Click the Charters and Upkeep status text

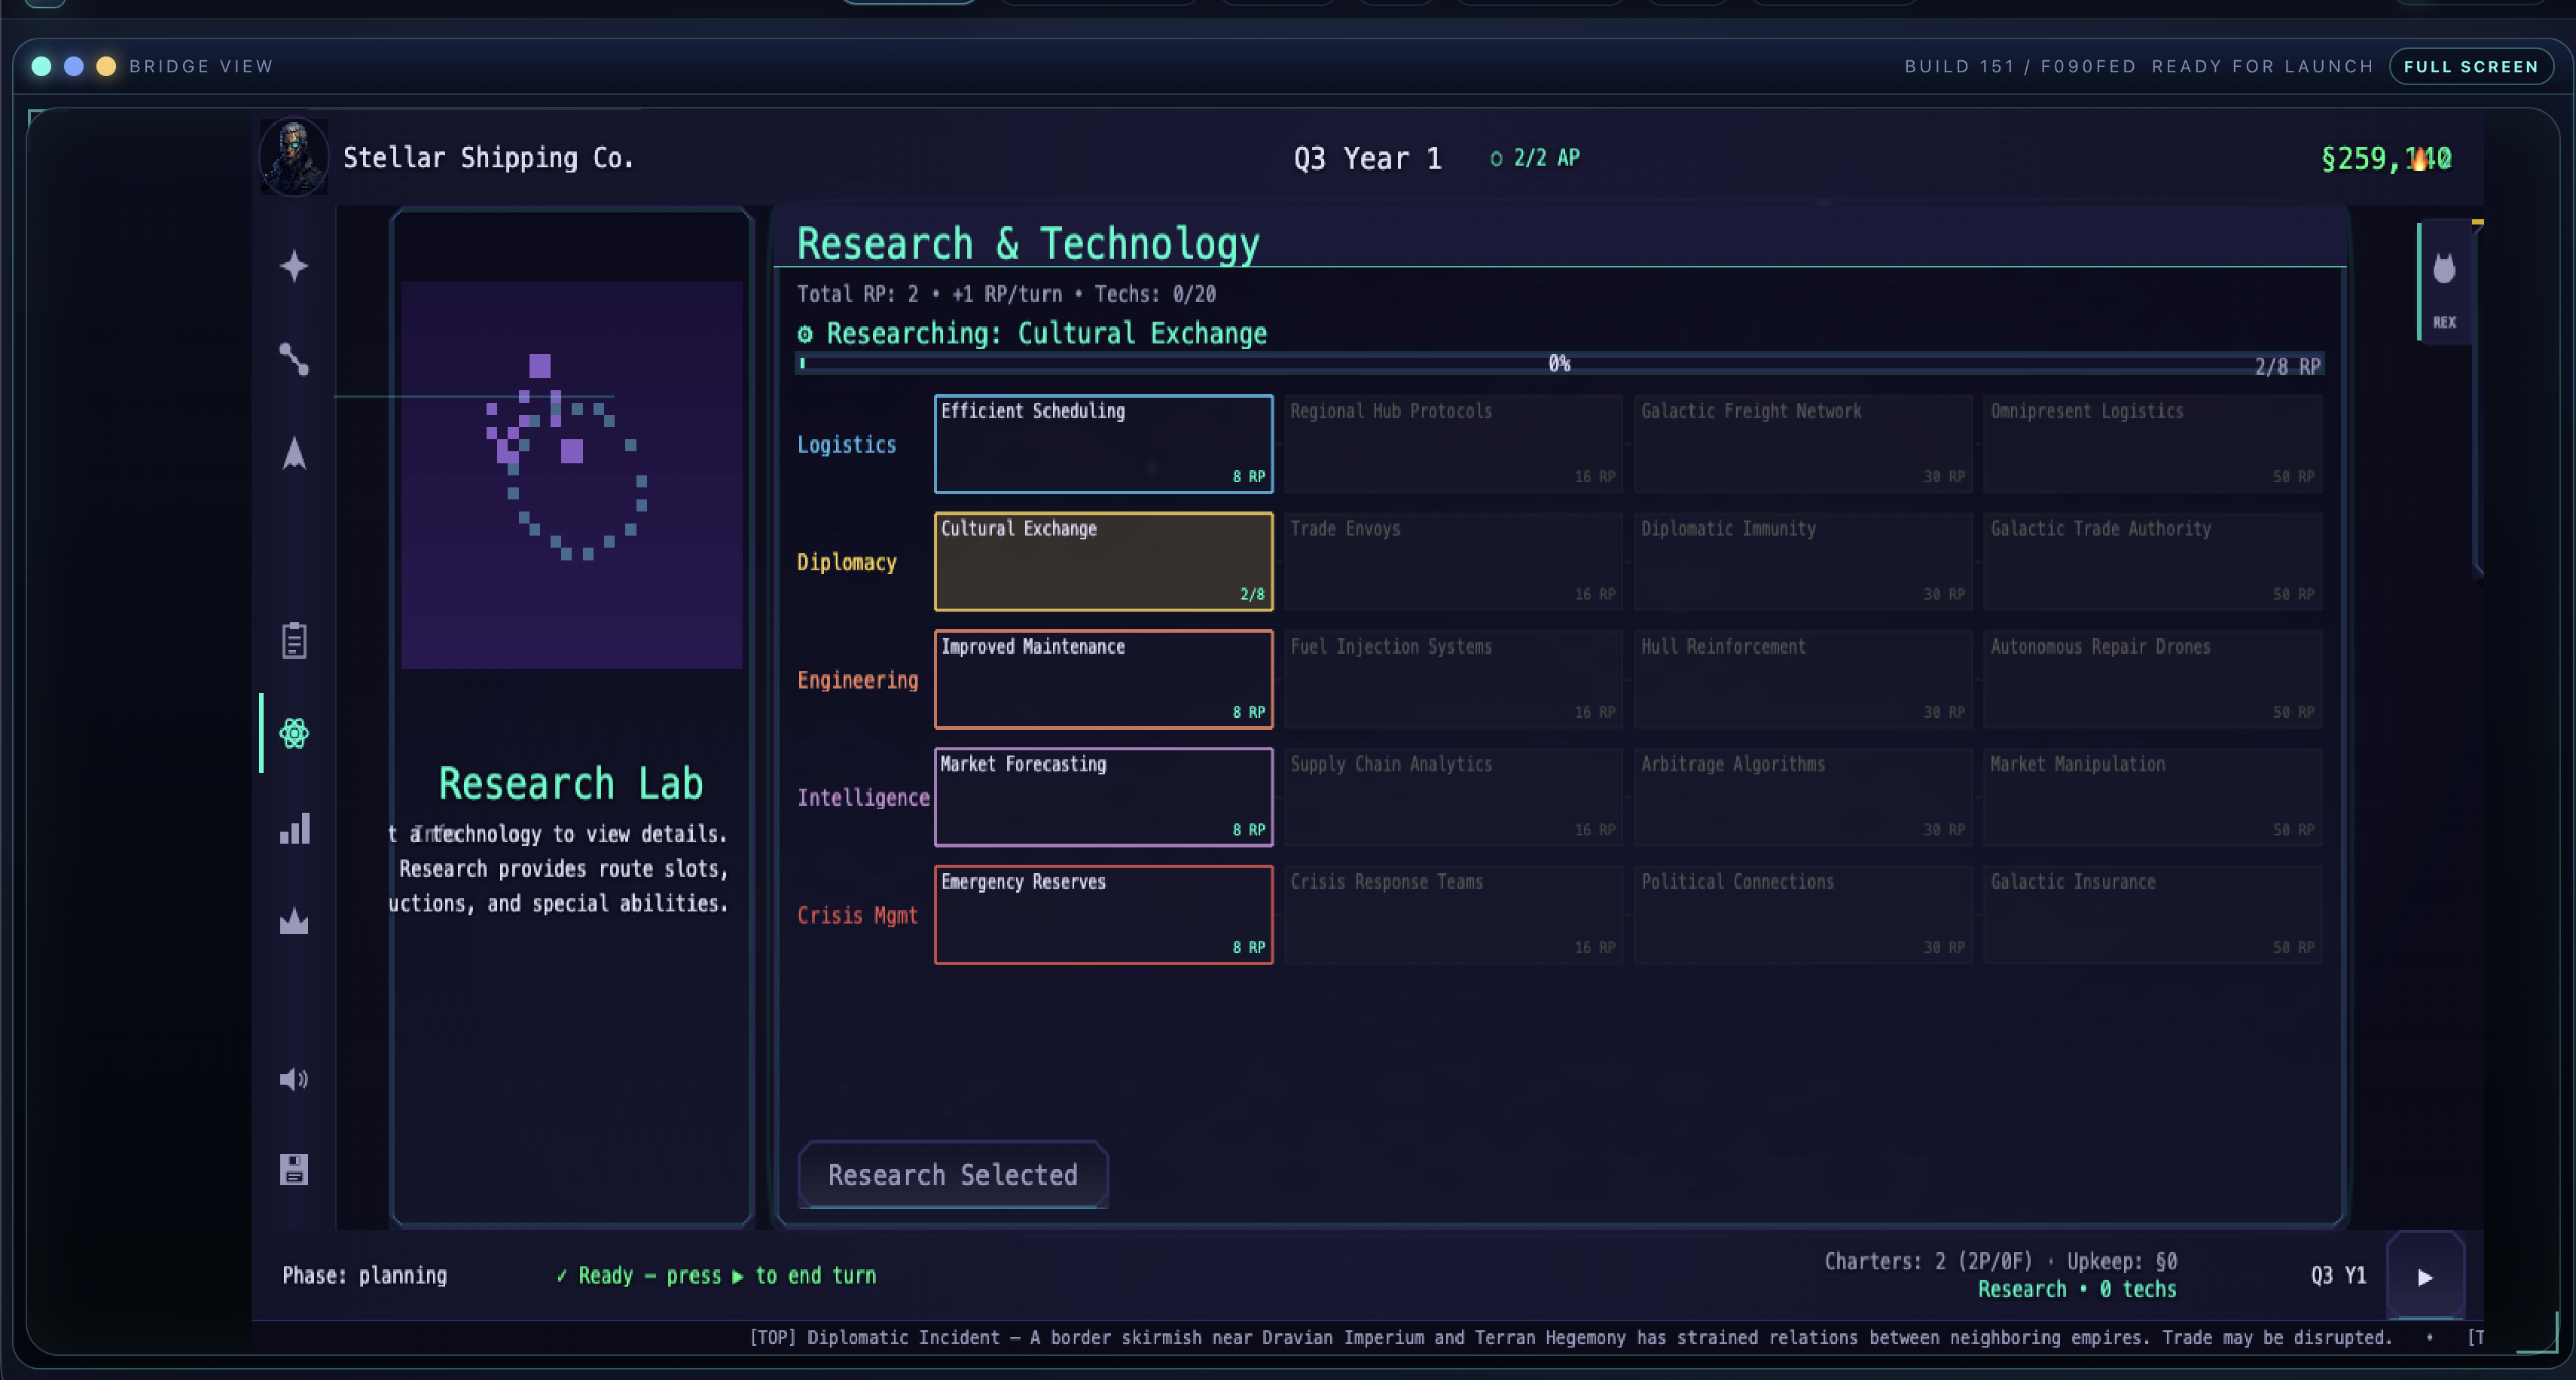[x=2000, y=1261]
